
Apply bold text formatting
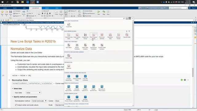tap(42, 13)
